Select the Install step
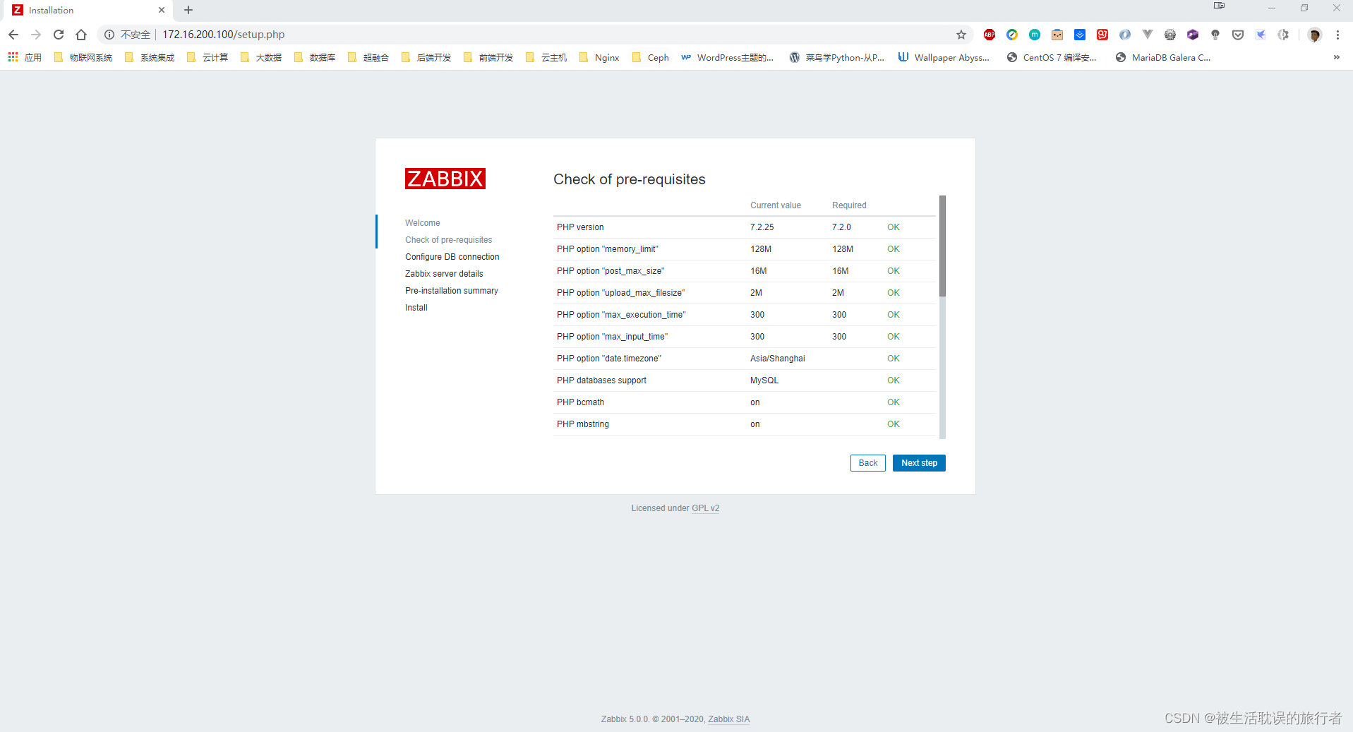1353x732 pixels. pyautogui.click(x=416, y=308)
